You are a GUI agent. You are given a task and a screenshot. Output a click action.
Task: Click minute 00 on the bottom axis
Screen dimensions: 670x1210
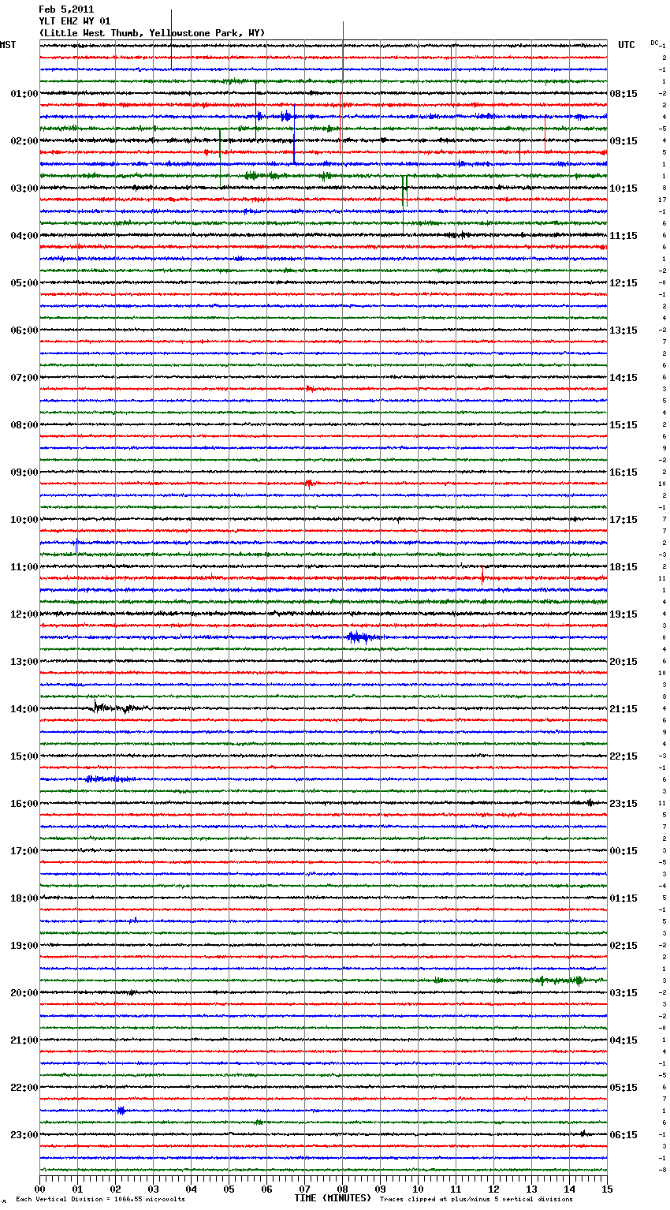(x=39, y=1189)
